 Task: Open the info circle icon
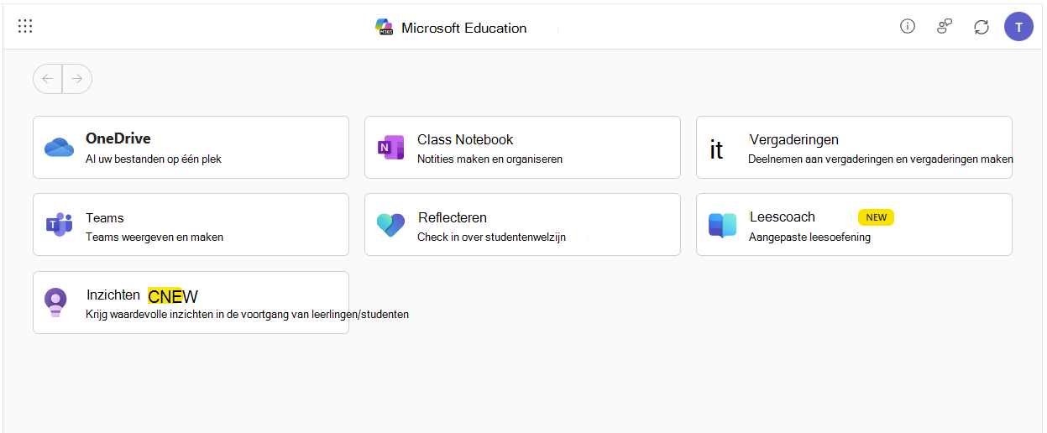click(907, 26)
